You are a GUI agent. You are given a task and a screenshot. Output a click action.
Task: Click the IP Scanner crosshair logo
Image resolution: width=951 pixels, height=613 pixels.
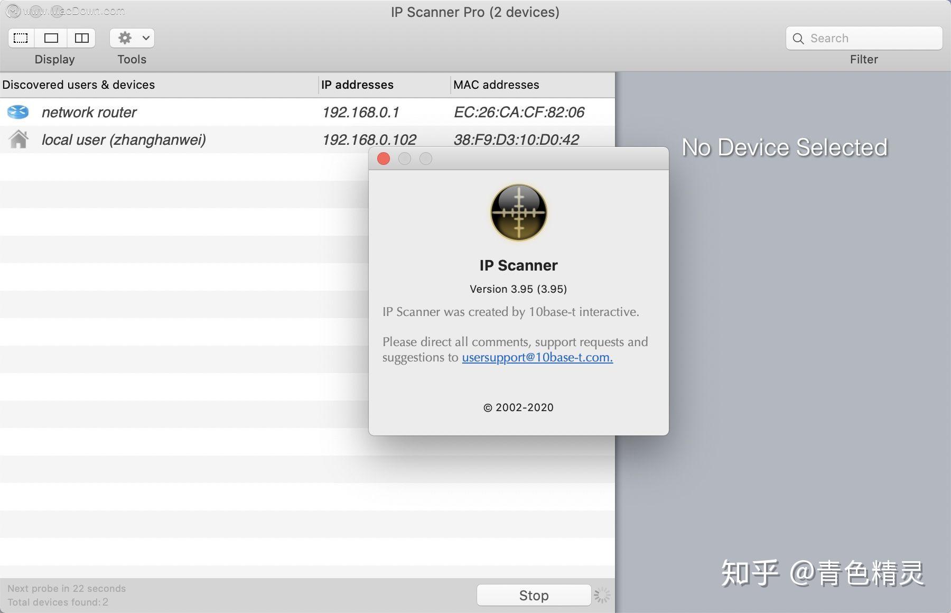click(x=518, y=212)
